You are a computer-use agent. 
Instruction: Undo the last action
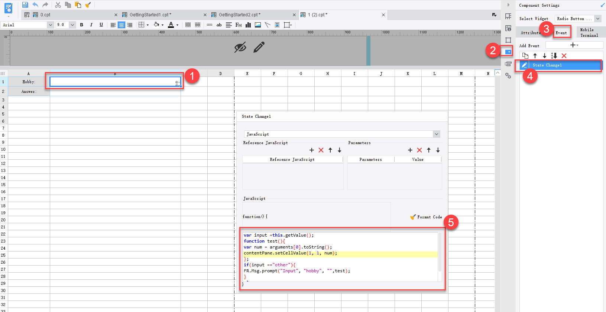tap(35, 5)
